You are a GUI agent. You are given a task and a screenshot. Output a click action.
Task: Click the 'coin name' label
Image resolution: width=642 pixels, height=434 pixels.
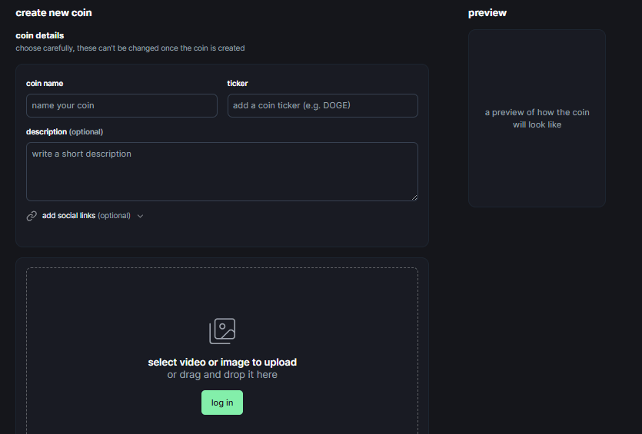(45, 83)
